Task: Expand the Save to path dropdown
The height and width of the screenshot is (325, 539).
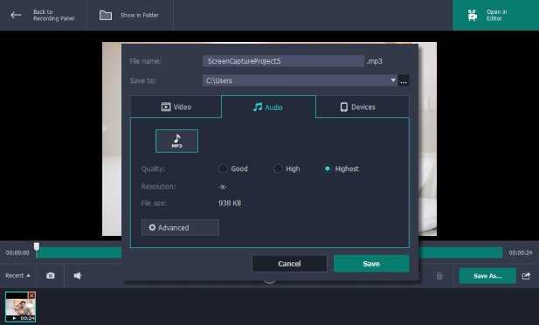Action: click(x=393, y=80)
